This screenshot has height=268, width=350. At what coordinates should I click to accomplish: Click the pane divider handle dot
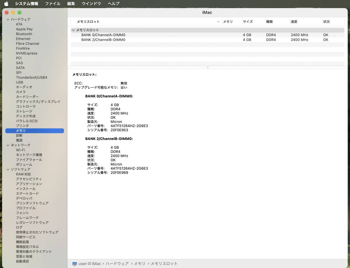pyautogui.click(x=207, y=67)
